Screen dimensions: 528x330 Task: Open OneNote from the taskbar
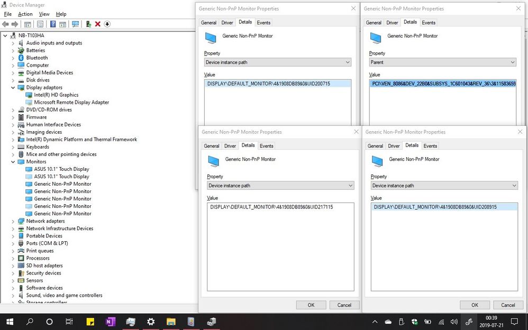pyautogui.click(x=110, y=322)
